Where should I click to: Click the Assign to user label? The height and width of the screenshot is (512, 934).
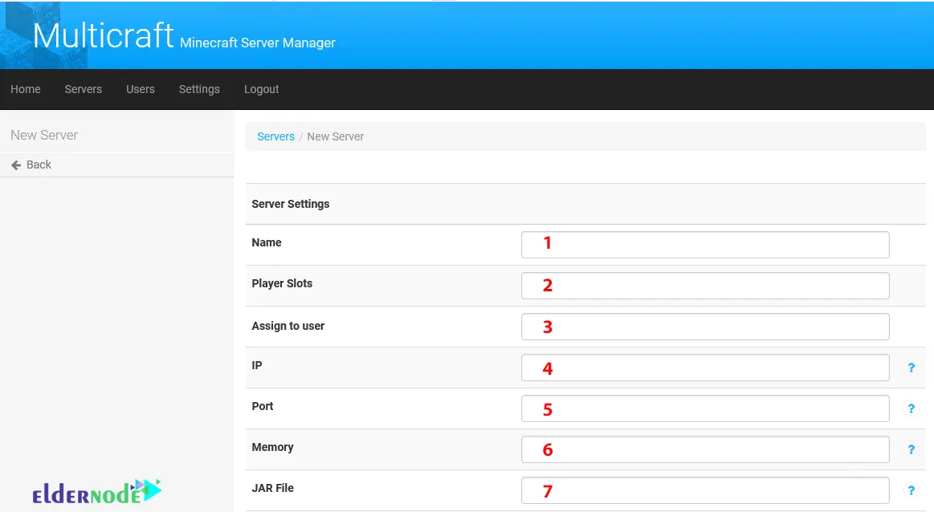pos(288,326)
